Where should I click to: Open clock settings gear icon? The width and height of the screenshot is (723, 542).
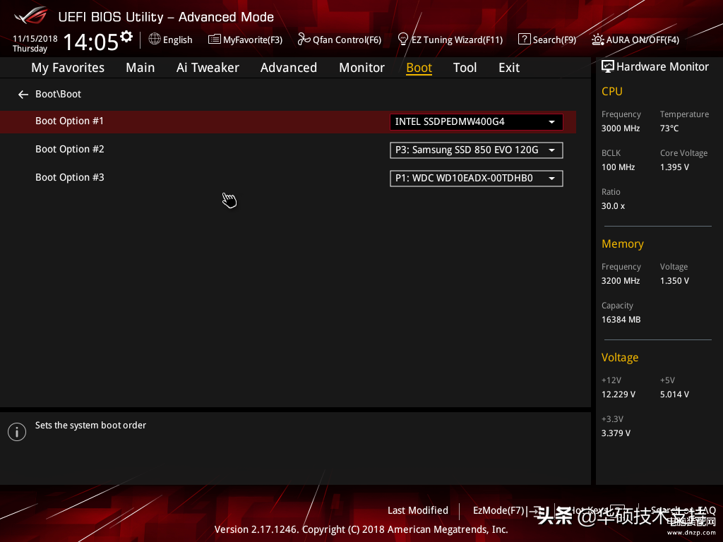tap(126, 37)
